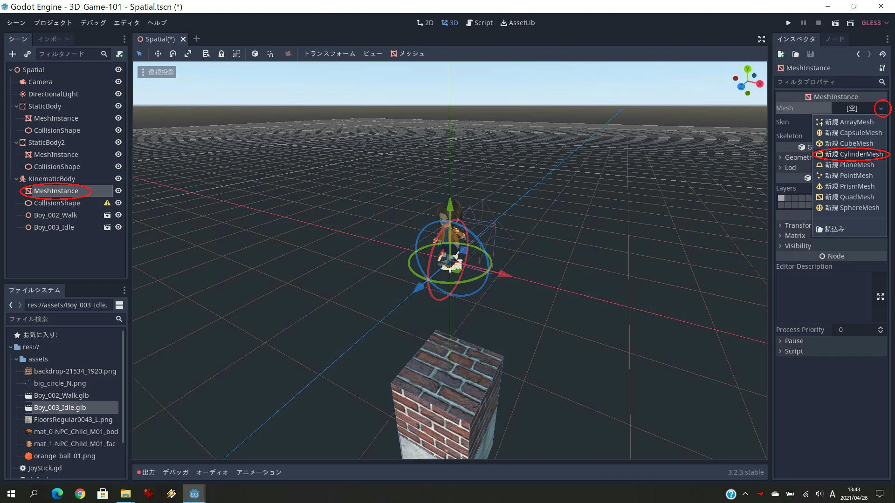This screenshot has width=895, height=503.
Task: Click the attach script icon in scene panel
Action: click(x=119, y=54)
